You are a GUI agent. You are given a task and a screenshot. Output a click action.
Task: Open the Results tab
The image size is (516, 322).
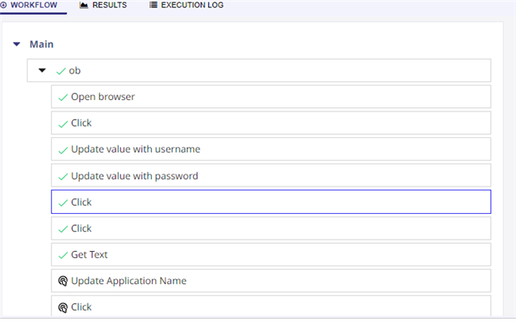(103, 6)
